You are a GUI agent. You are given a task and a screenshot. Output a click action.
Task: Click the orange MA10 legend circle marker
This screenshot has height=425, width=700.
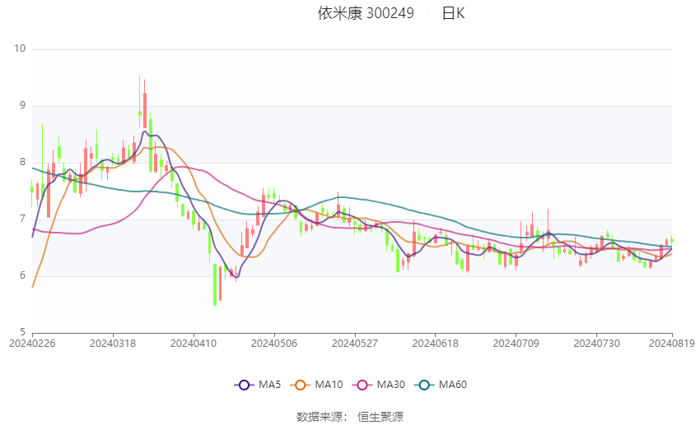pyautogui.click(x=301, y=385)
